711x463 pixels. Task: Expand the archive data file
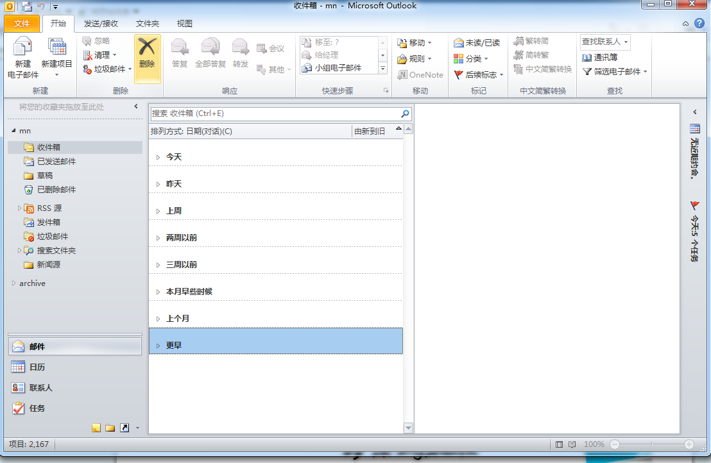click(13, 283)
